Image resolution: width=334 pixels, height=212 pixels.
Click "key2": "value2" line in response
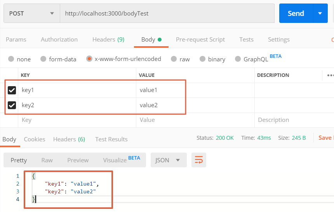click(70, 191)
